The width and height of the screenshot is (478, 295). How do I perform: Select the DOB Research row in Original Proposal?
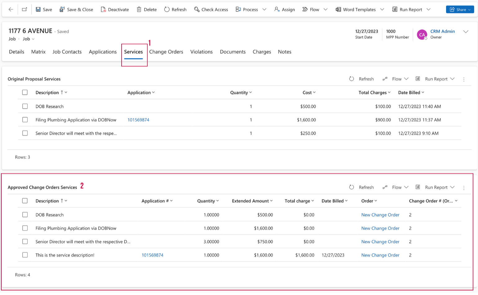[x=25, y=106]
